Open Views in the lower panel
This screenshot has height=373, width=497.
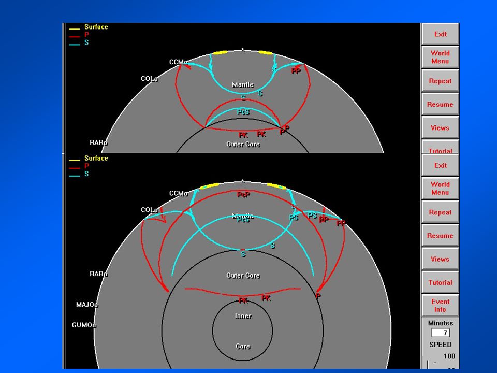(x=440, y=259)
